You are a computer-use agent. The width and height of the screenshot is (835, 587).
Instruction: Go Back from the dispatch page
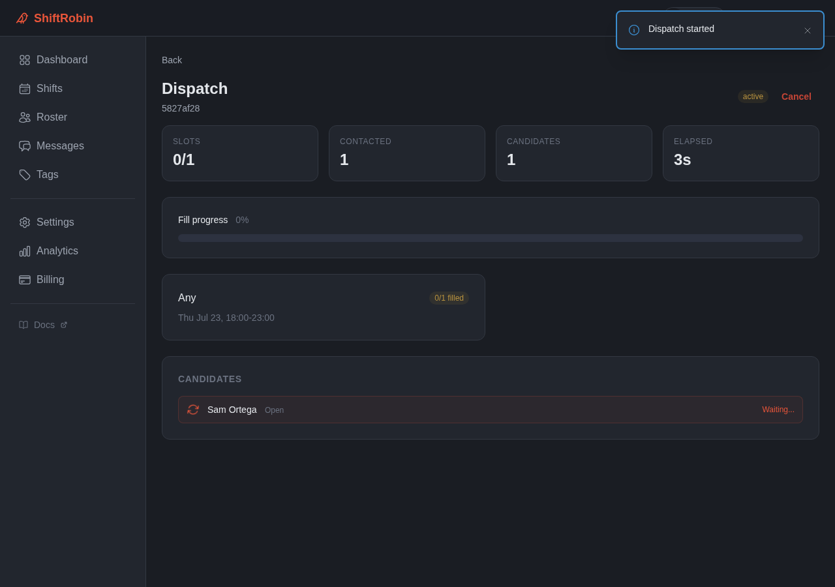(x=172, y=60)
